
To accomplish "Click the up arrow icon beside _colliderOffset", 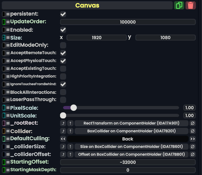I will pos(70,154).
